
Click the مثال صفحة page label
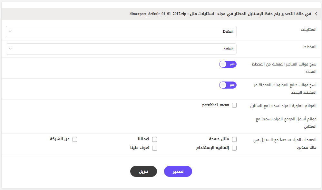[219, 139]
